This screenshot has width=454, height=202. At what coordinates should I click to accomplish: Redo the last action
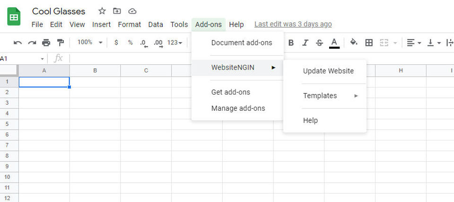point(32,43)
